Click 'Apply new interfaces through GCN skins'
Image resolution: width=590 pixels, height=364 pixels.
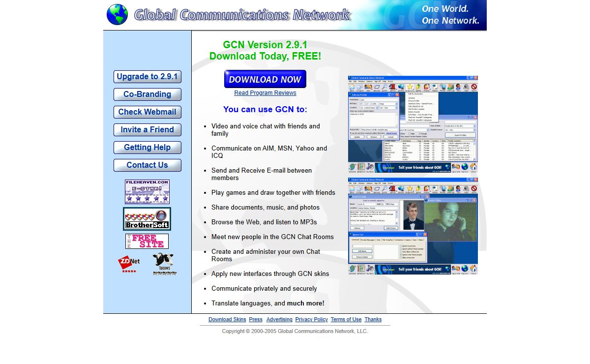tap(270, 274)
